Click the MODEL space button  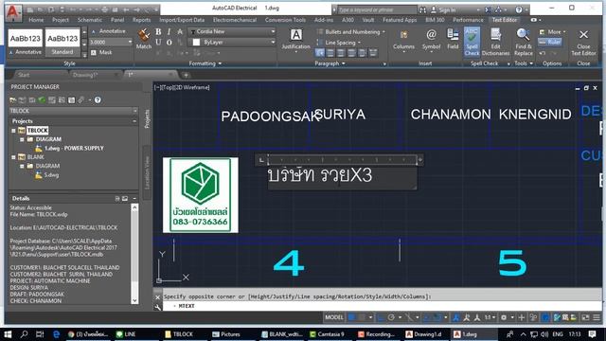pyautogui.click(x=334, y=317)
